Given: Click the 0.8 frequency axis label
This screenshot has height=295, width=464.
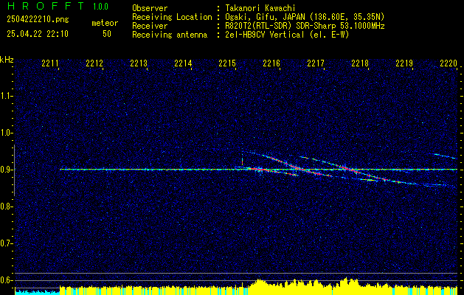Looking at the screenshot, I should pyautogui.click(x=6, y=206).
